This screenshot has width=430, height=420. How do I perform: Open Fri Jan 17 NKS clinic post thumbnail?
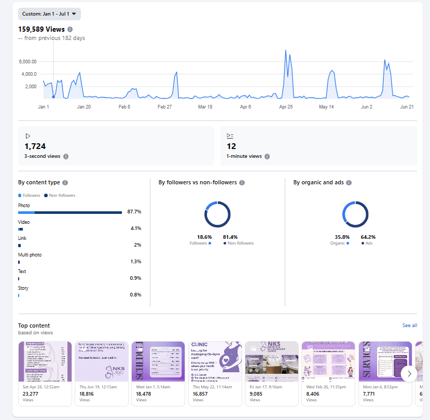click(272, 361)
